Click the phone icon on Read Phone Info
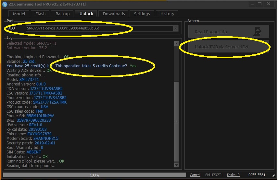Screen dimensions: 278x180 (257, 31)
